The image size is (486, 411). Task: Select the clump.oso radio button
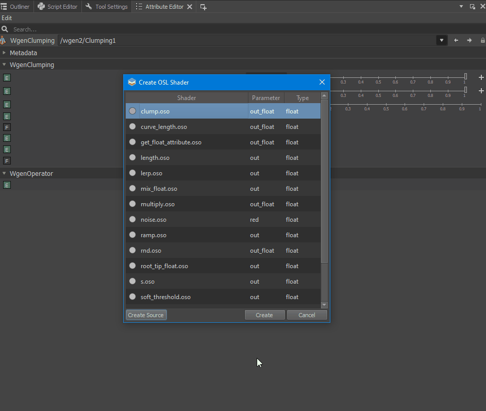[x=132, y=111]
